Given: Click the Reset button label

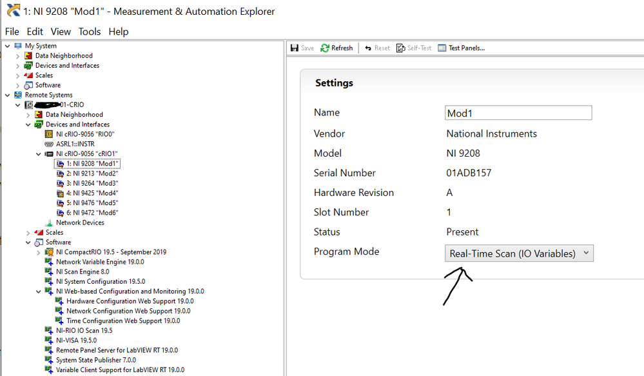Looking at the screenshot, I should pos(382,48).
